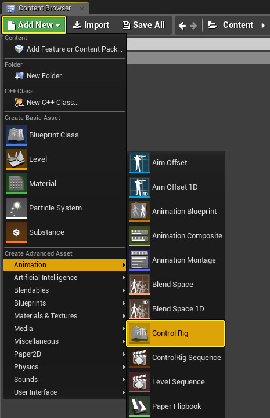
Task: Select ControlRig Sequence label
Action: (x=186, y=358)
